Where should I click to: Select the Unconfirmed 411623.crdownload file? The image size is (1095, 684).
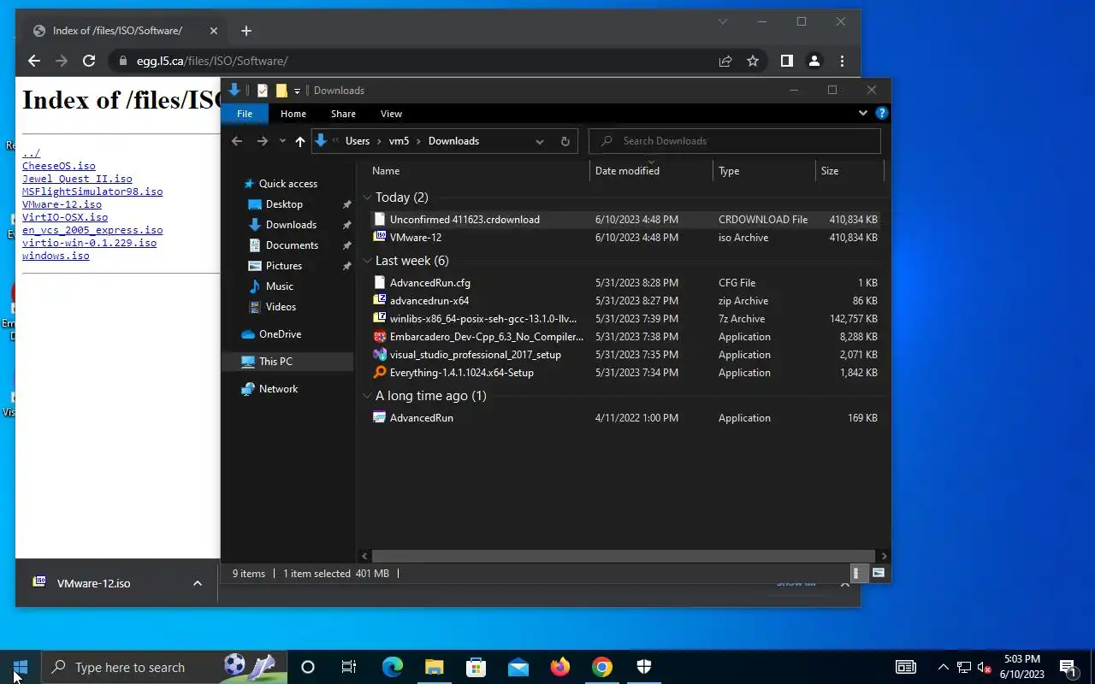coord(625,220)
